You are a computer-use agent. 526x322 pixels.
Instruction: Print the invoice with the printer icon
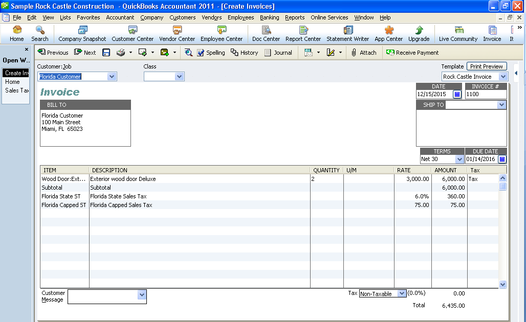point(121,52)
